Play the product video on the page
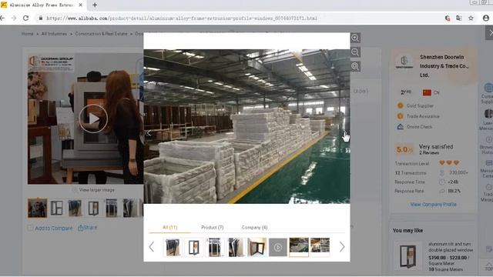 pos(93,118)
